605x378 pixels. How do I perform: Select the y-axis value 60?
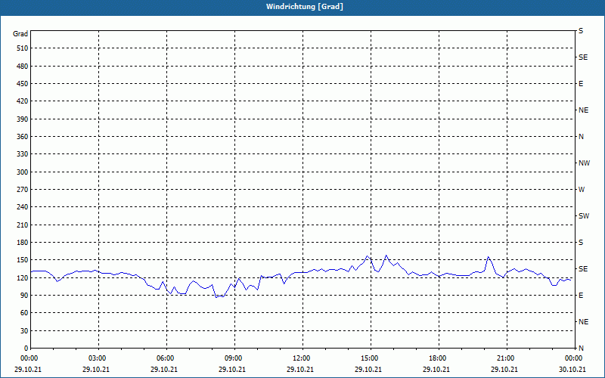(x=23, y=313)
